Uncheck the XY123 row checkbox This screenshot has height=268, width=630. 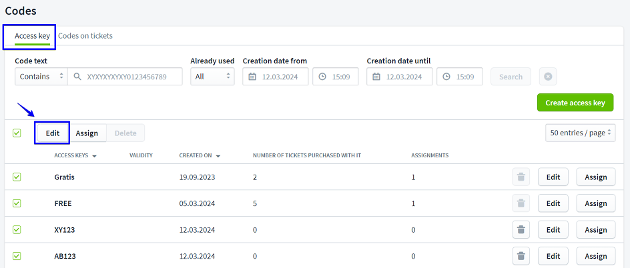pyautogui.click(x=17, y=230)
